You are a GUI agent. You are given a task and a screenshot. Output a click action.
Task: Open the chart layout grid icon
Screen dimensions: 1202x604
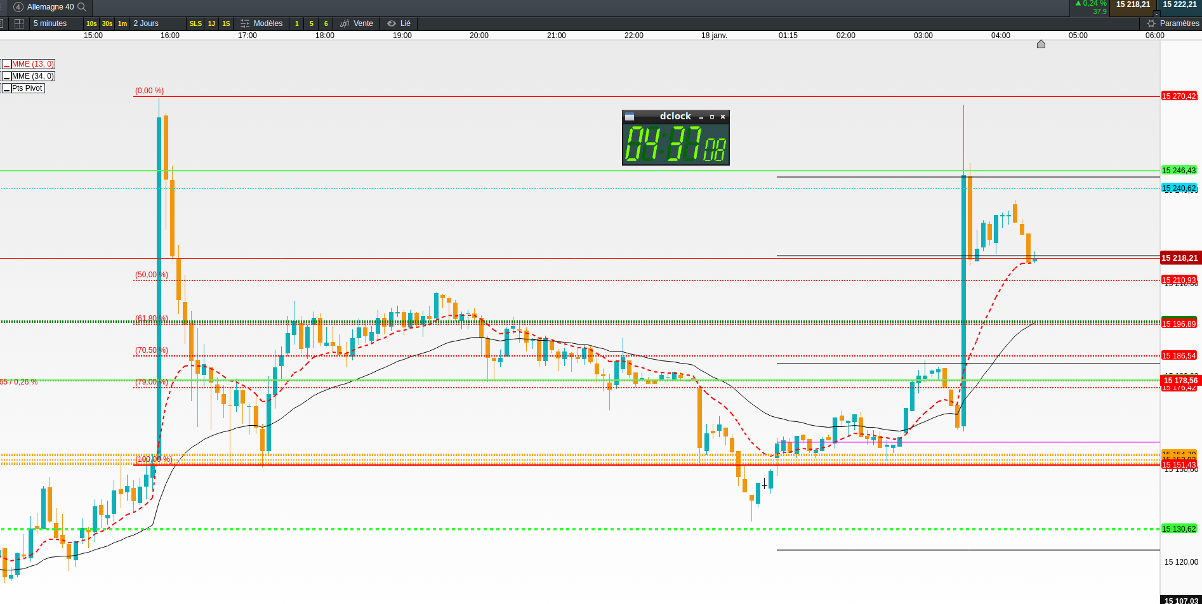(x=20, y=23)
